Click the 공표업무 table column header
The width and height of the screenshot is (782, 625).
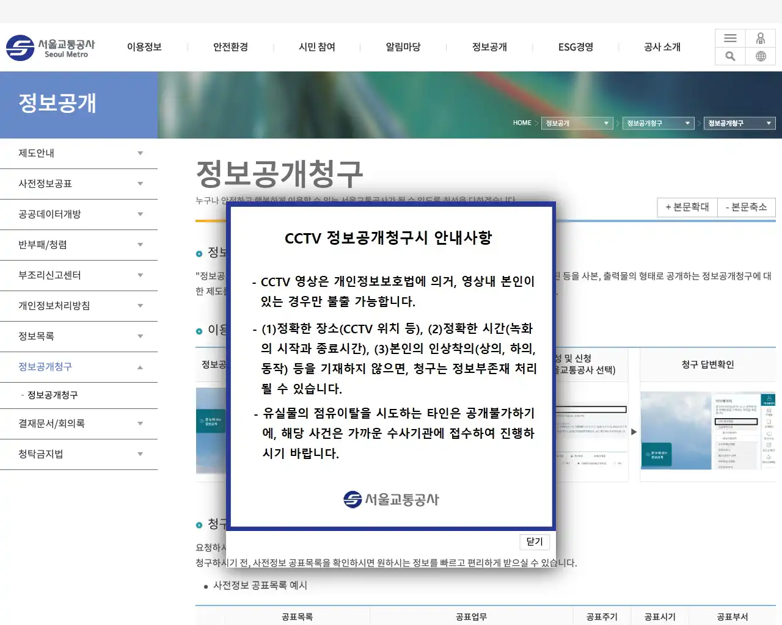471,617
